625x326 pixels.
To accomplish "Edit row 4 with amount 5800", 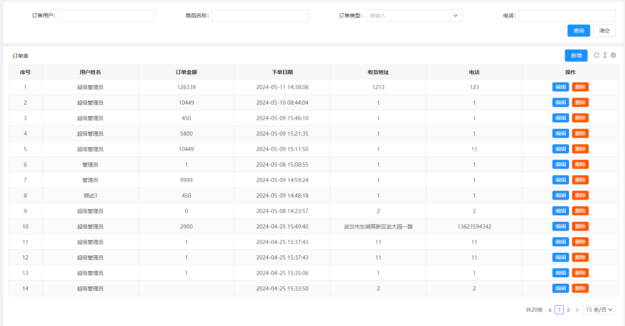I will point(561,133).
